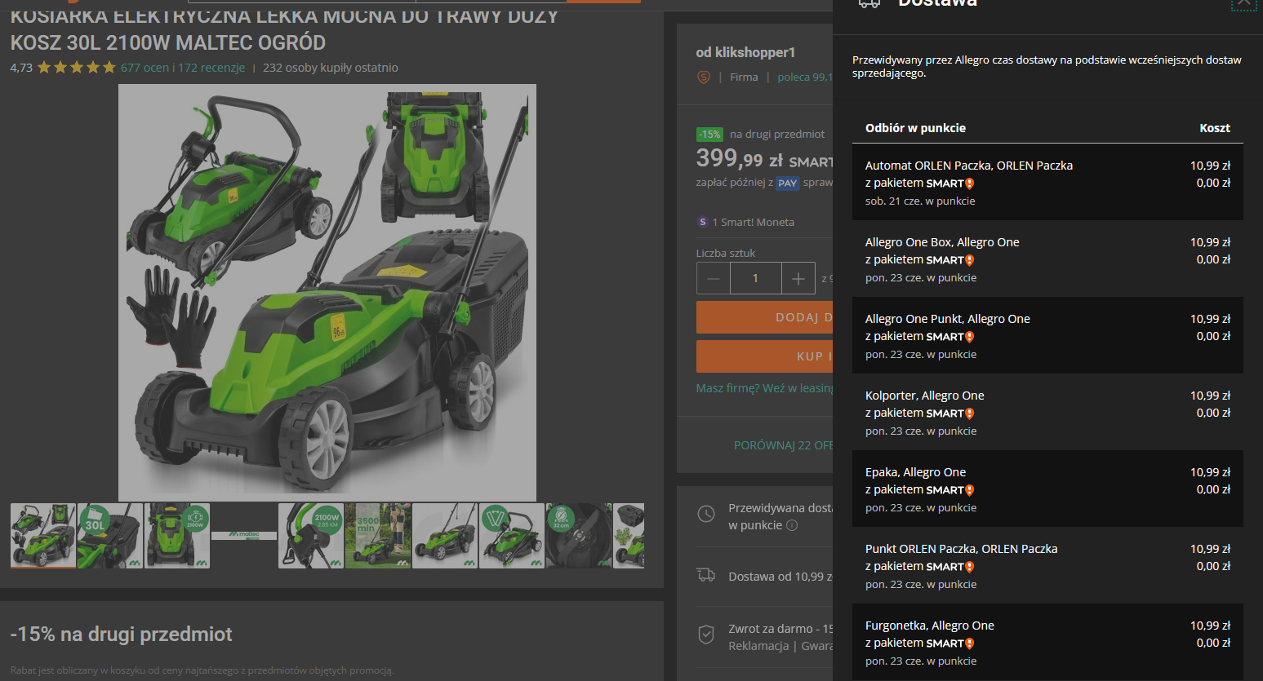Click the Koszt column header
The height and width of the screenshot is (681, 1263).
click(x=1215, y=128)
